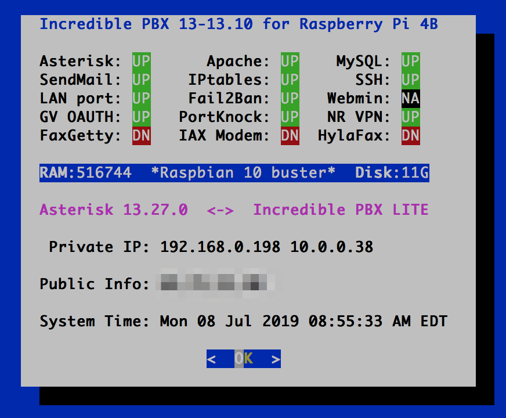
Task: Select the GV OAUTH UP status
Action: click(x=142, y=117)
